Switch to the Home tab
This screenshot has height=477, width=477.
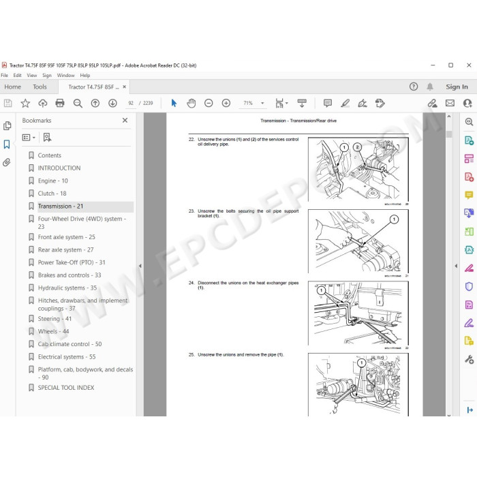coord(12,87)
